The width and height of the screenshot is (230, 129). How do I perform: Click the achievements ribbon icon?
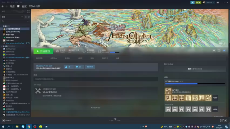point(99,51)
